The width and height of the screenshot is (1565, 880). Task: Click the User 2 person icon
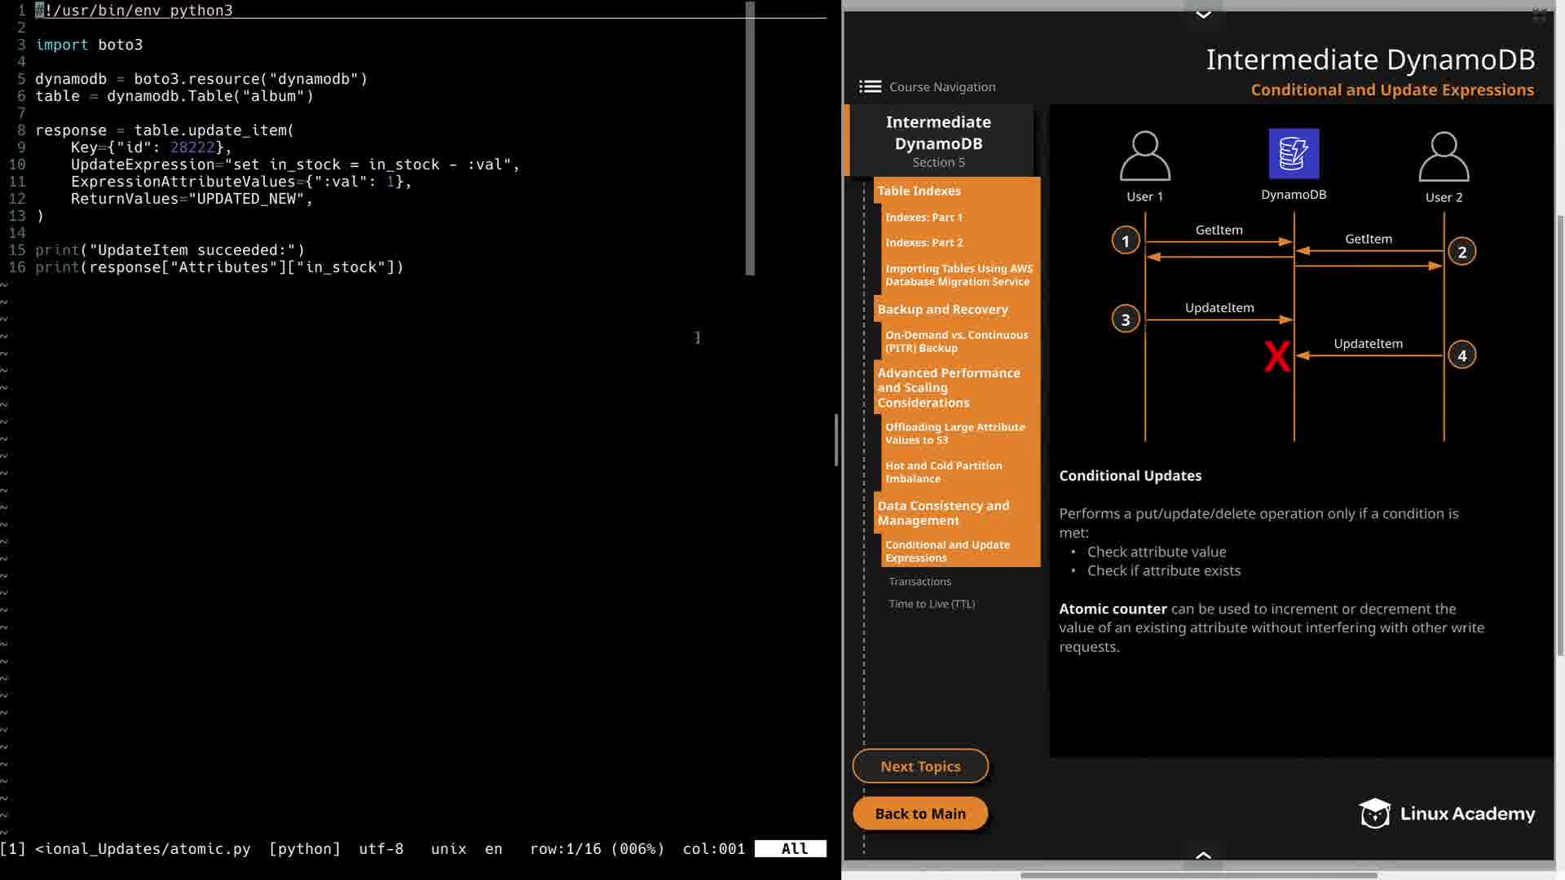coord(1444,156)
